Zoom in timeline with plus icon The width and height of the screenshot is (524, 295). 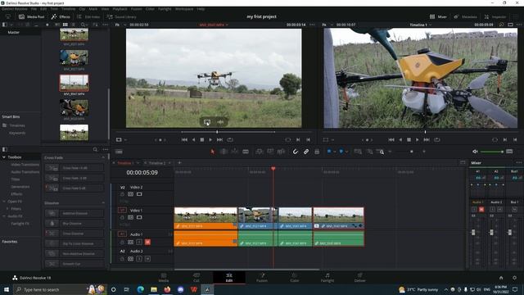click(x=424, y=152)
